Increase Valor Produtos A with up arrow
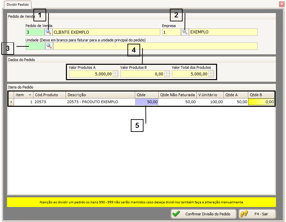This screenshot has width=286, height=222. click(x=115, y=72)
